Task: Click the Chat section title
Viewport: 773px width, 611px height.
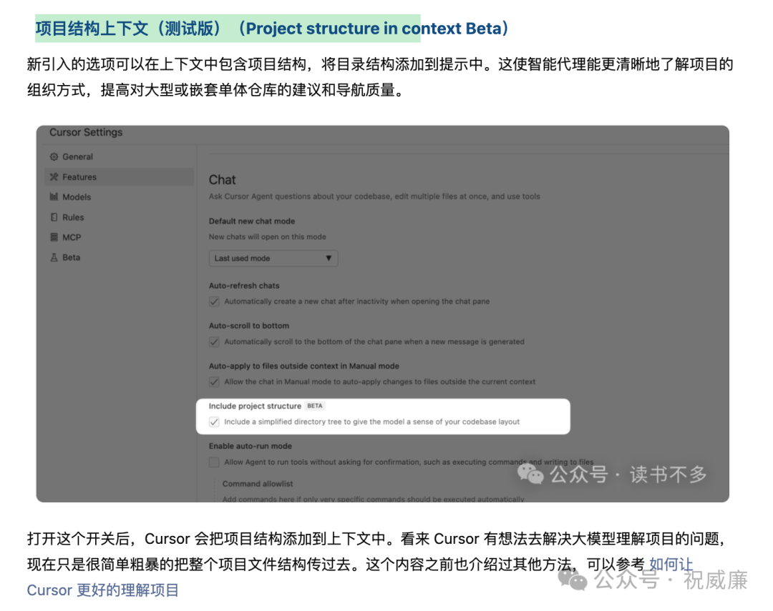Action: coord(222,179)
